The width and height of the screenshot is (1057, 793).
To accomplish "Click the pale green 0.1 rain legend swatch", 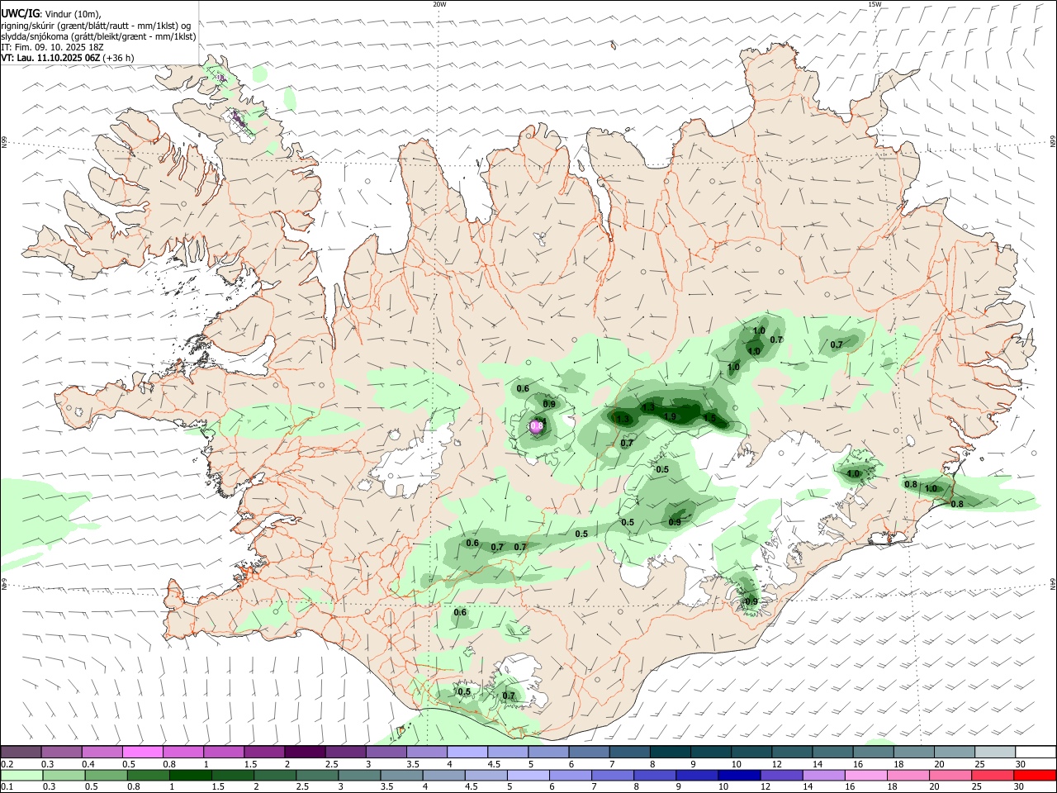I will pyautogui.click(x=21, y=775).
